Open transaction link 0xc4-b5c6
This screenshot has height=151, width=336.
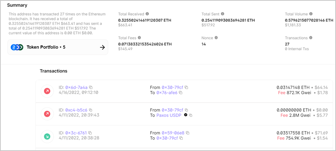[x=76, y=110]
